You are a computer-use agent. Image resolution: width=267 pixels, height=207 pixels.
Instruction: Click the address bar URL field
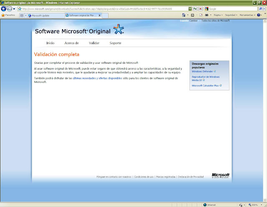point(103,9)
